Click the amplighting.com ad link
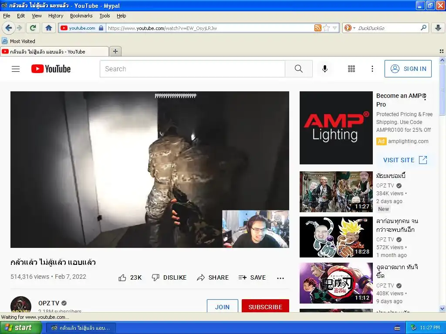 [x=408, y=141]
